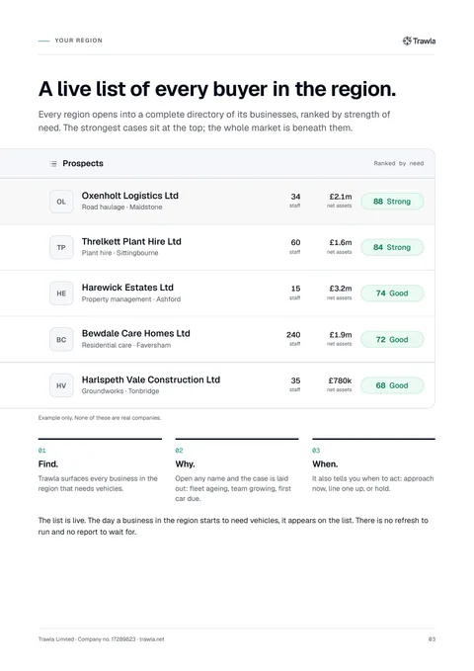Click the Prospects list icon
Screen dimensions: 474x671
pos(53,163)
